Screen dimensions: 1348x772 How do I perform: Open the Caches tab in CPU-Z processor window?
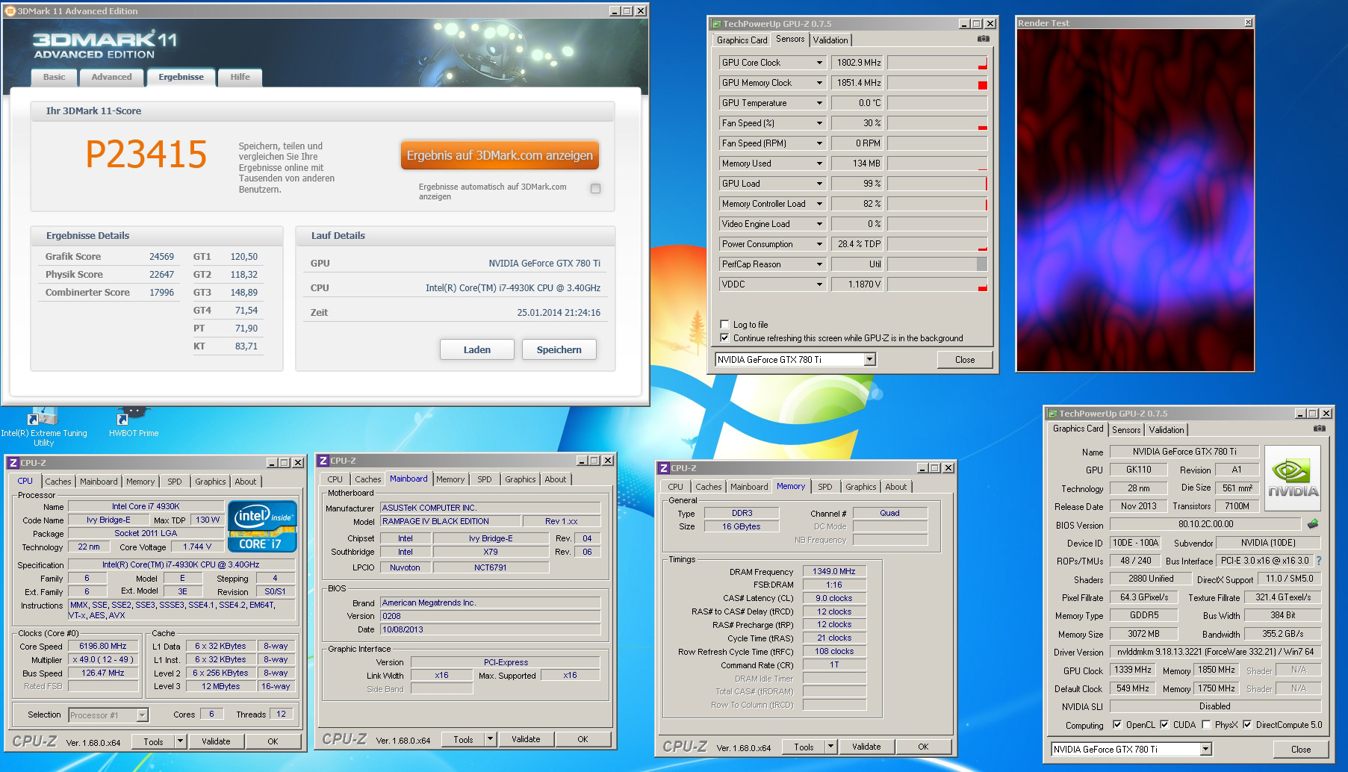click(x=58, y=482)
